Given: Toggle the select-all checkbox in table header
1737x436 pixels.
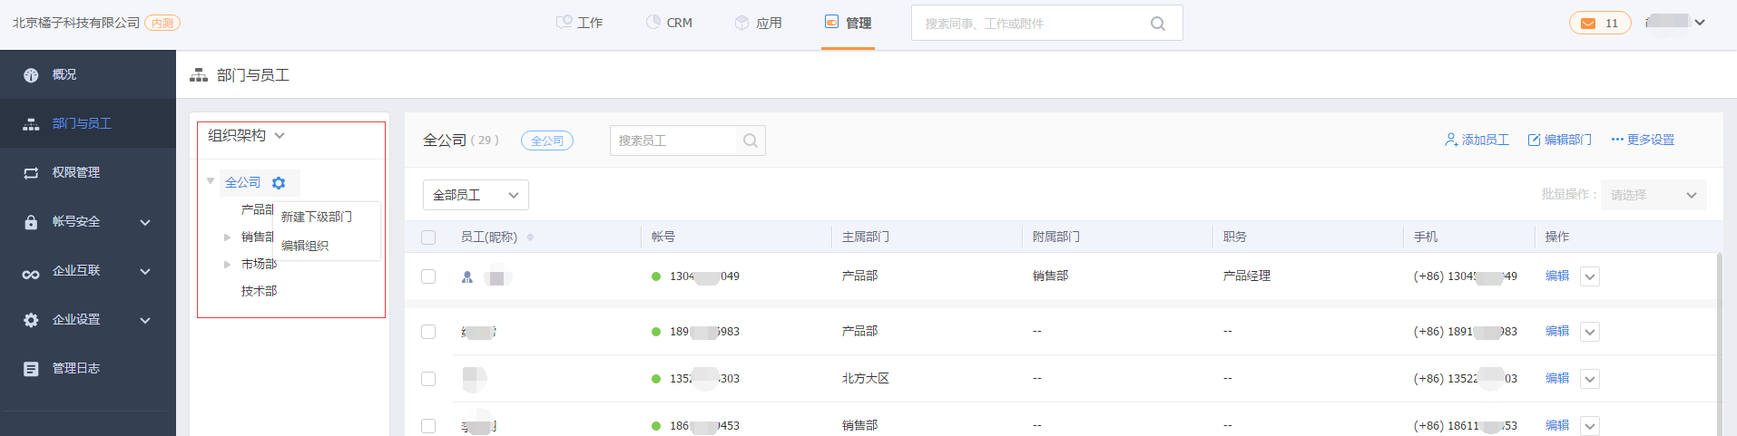Looking at the screenshot, I should coord(428,237).
